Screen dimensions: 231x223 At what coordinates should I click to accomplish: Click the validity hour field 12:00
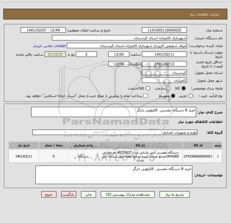coord(119,64)
